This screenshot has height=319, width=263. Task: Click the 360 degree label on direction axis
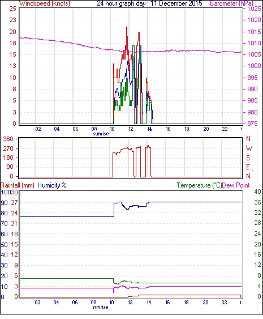[x=8, y=139]
